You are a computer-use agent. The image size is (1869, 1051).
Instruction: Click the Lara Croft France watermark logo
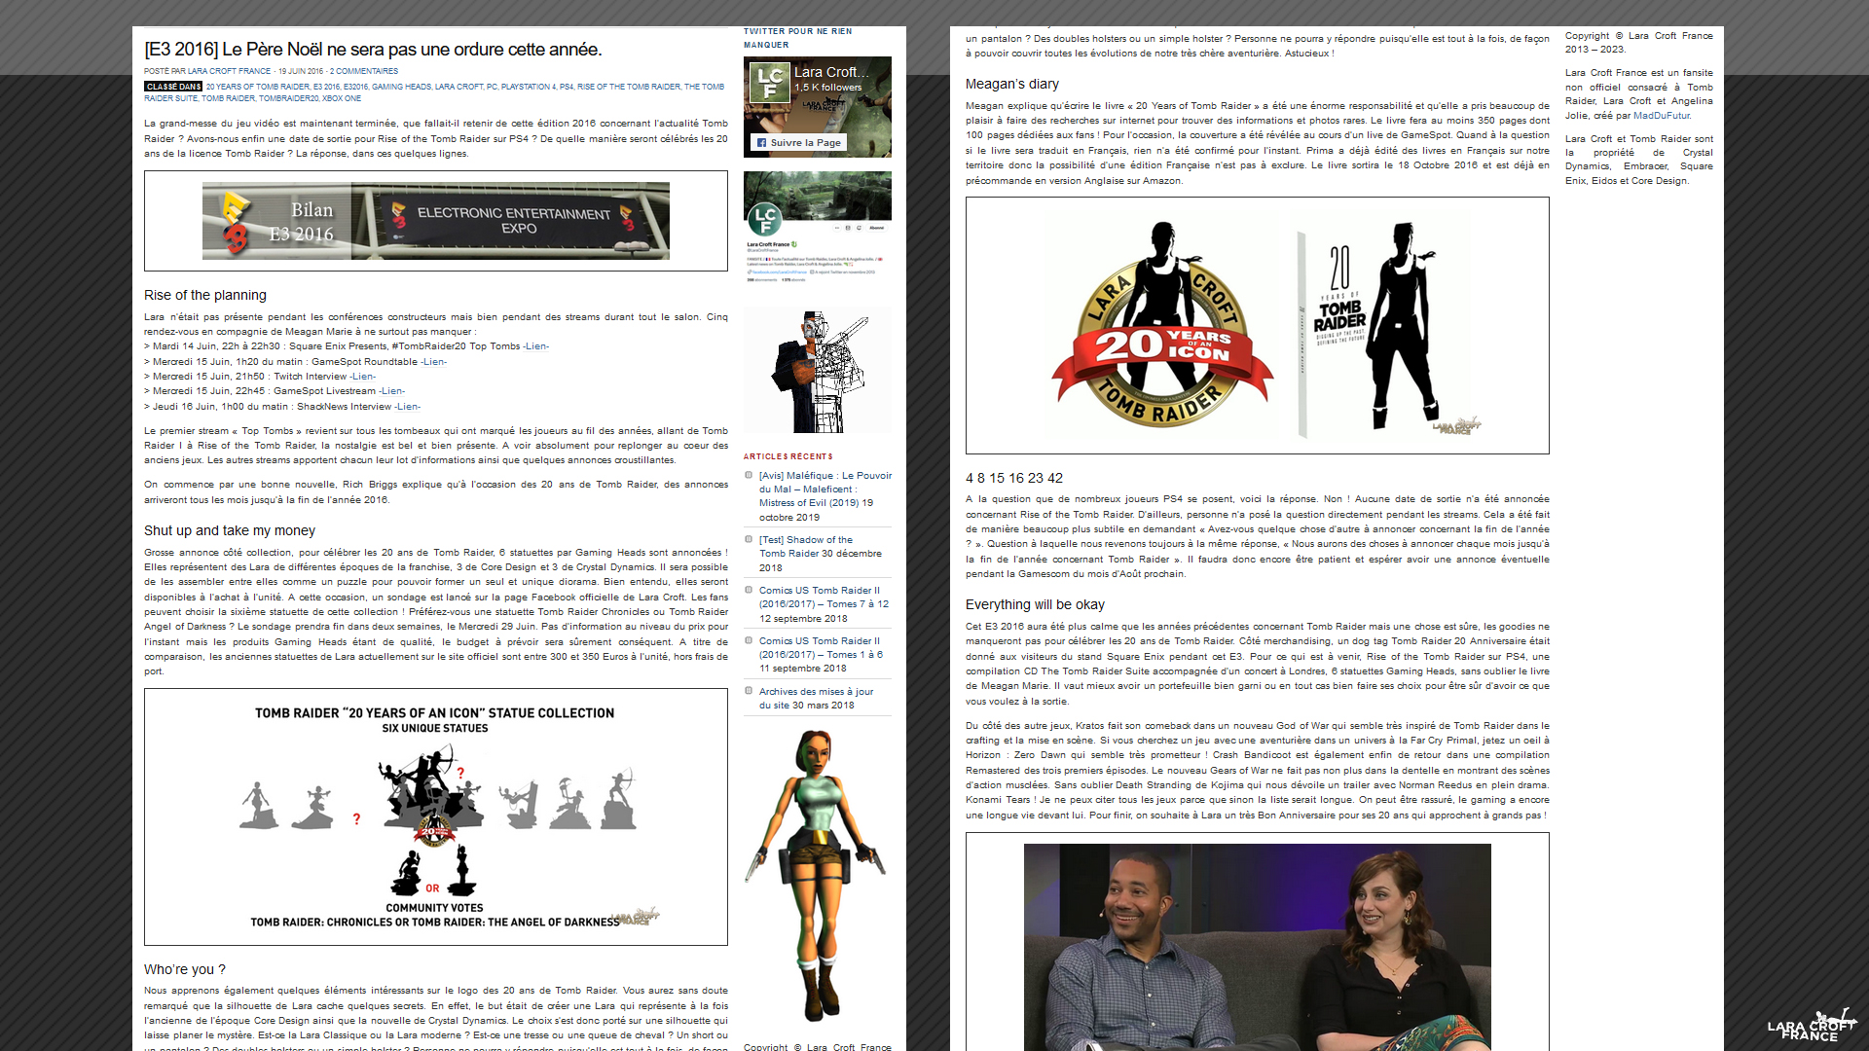click(1811, 1027)
